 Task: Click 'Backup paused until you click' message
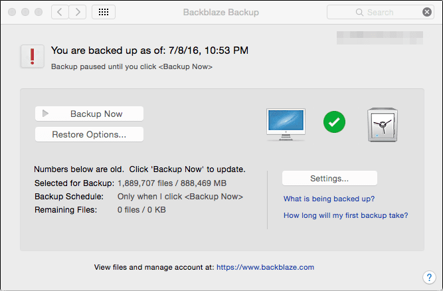[x=132, y=66]
